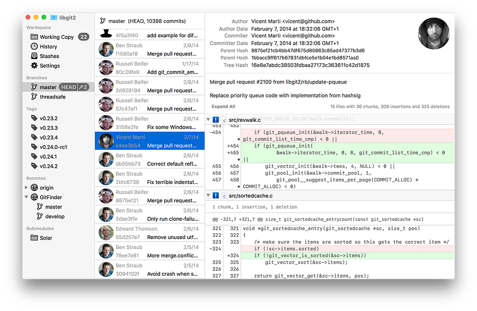The image size is (477, 311).
Task: Click branch icon beside master HEAD header
Action: point(103,21)
